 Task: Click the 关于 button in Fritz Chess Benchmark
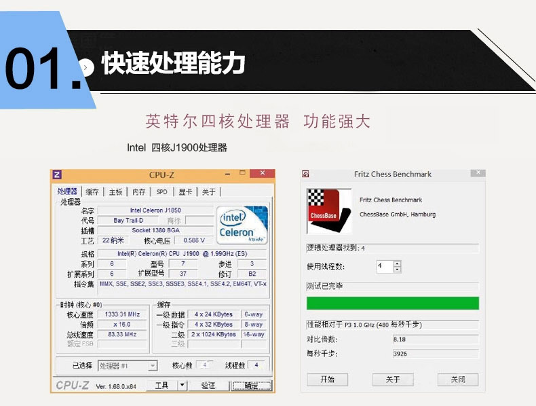pyautogui.click(x=392, y=380)
